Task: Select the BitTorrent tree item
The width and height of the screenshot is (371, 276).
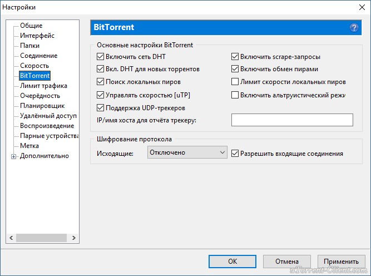Action: (x=35, y=76)
